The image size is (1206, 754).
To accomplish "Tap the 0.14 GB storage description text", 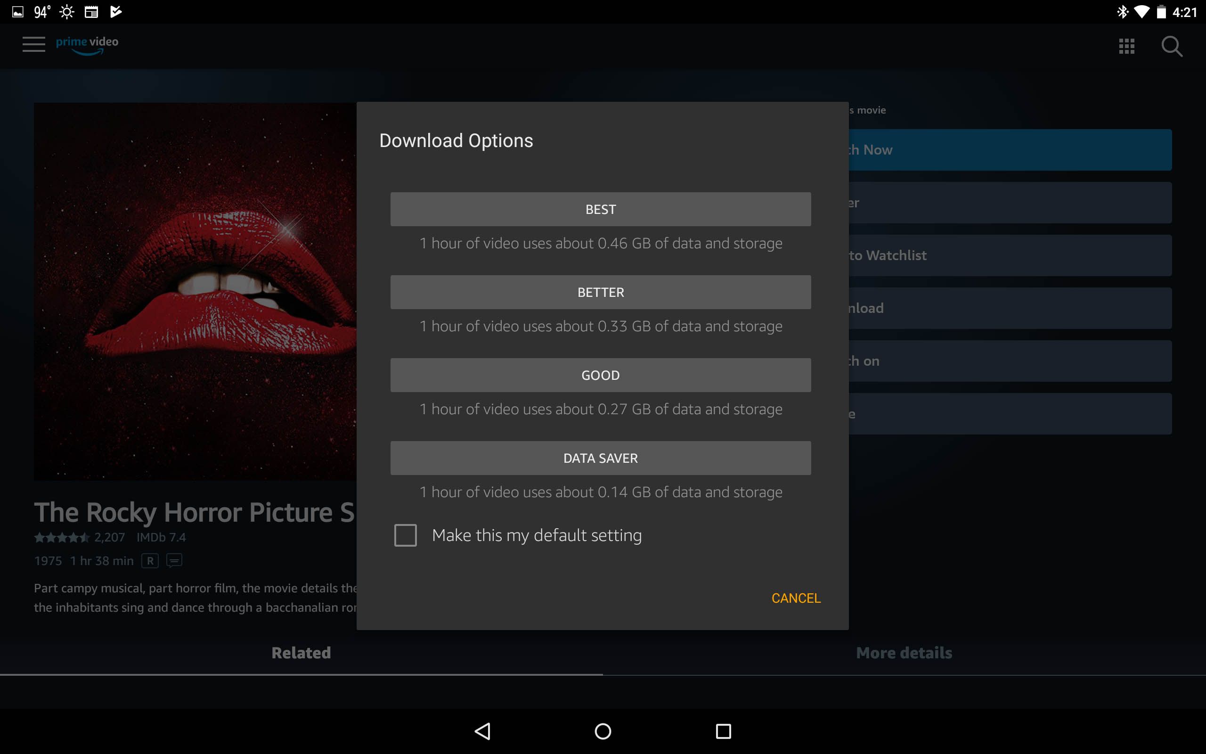I will coord(601,492).
